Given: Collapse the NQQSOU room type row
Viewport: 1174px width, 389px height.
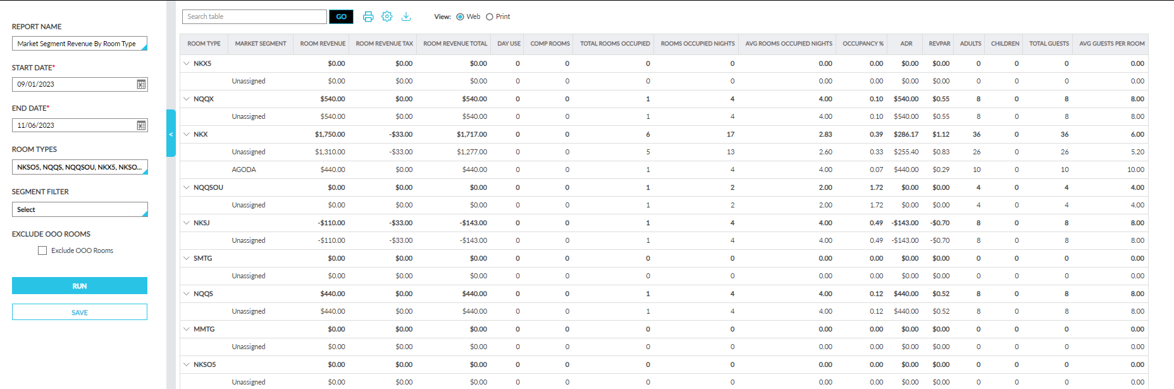Looking at the screenshot, I should click(187, 187).
